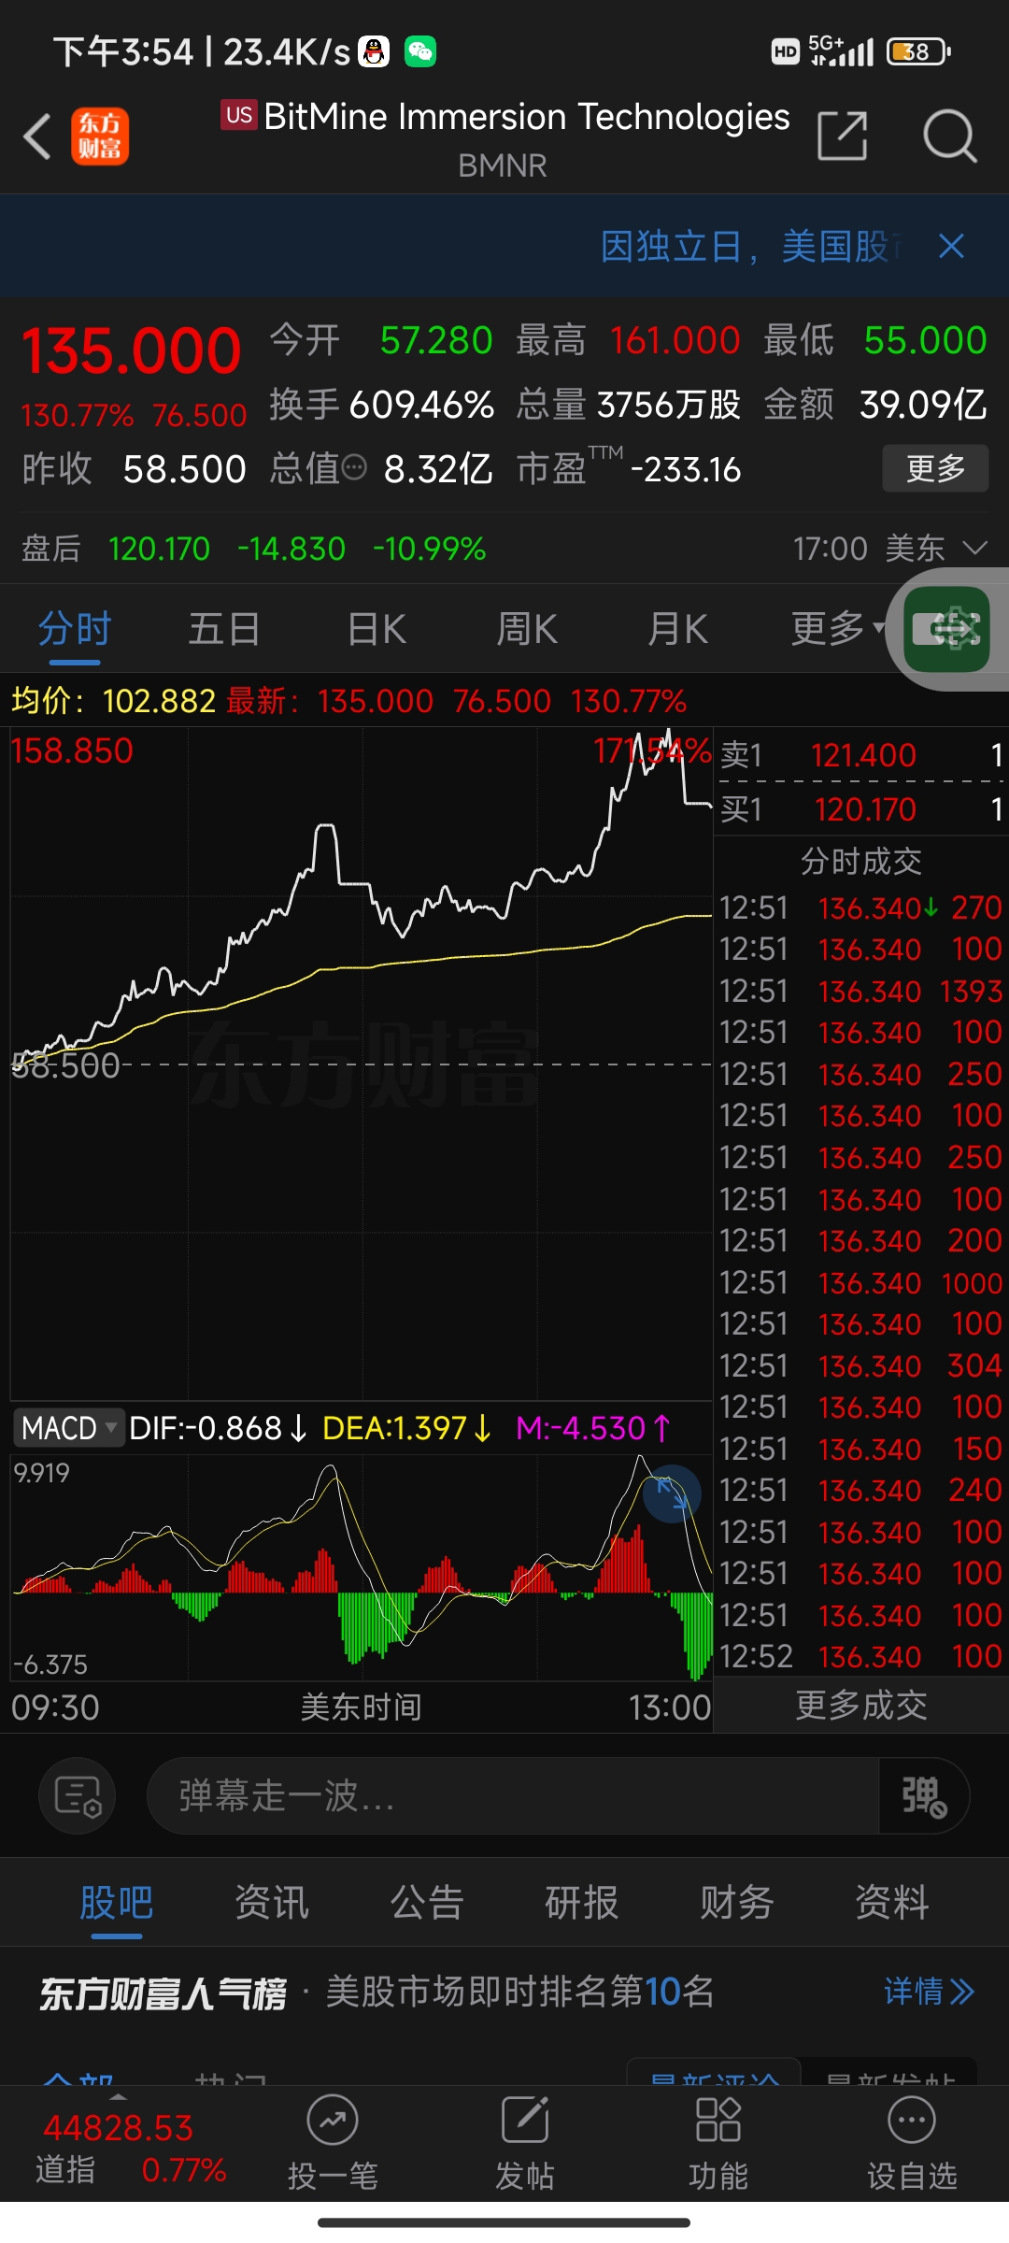Tap the 12:51 136.340 1393 trade row
This screenshot has height=2243, width=1009.
point(860,991)
